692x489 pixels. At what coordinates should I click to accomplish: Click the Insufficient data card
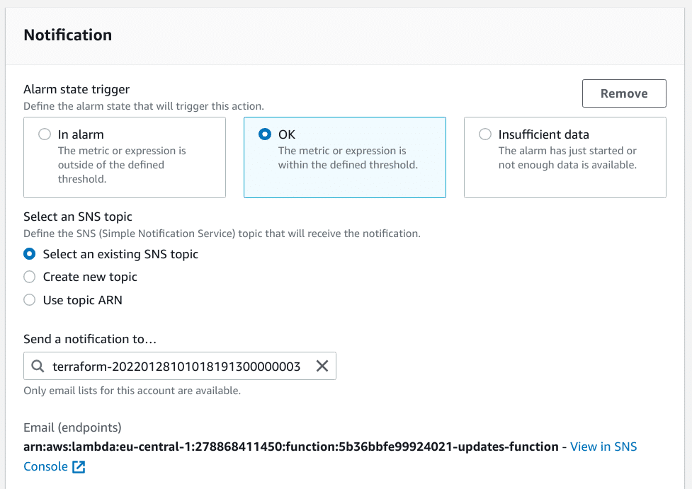click(565, 157)
